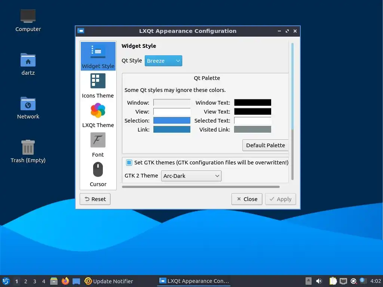Open the update refresh tray icon
Image resolution: width=383 pixels, height=287 pixels.
coord(353,281)
